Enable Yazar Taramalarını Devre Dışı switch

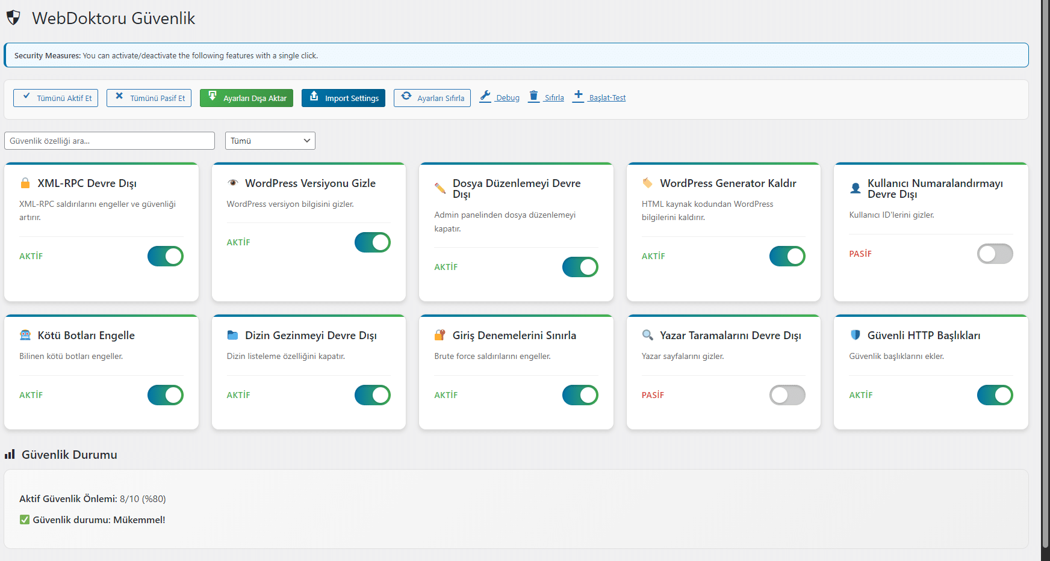pos(787,395)
